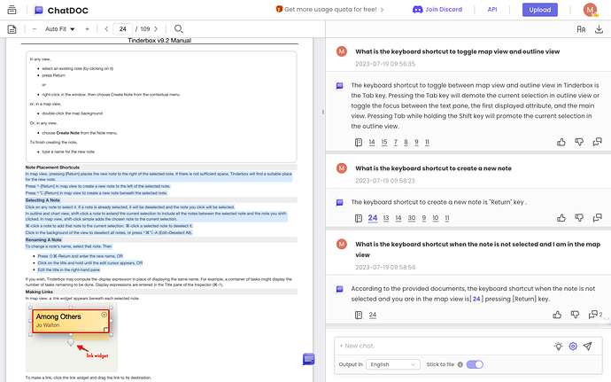Jump to page 30 citation in second answer
Screen dimensions: 611x382
pyautogui.click(x=412, y=218)
